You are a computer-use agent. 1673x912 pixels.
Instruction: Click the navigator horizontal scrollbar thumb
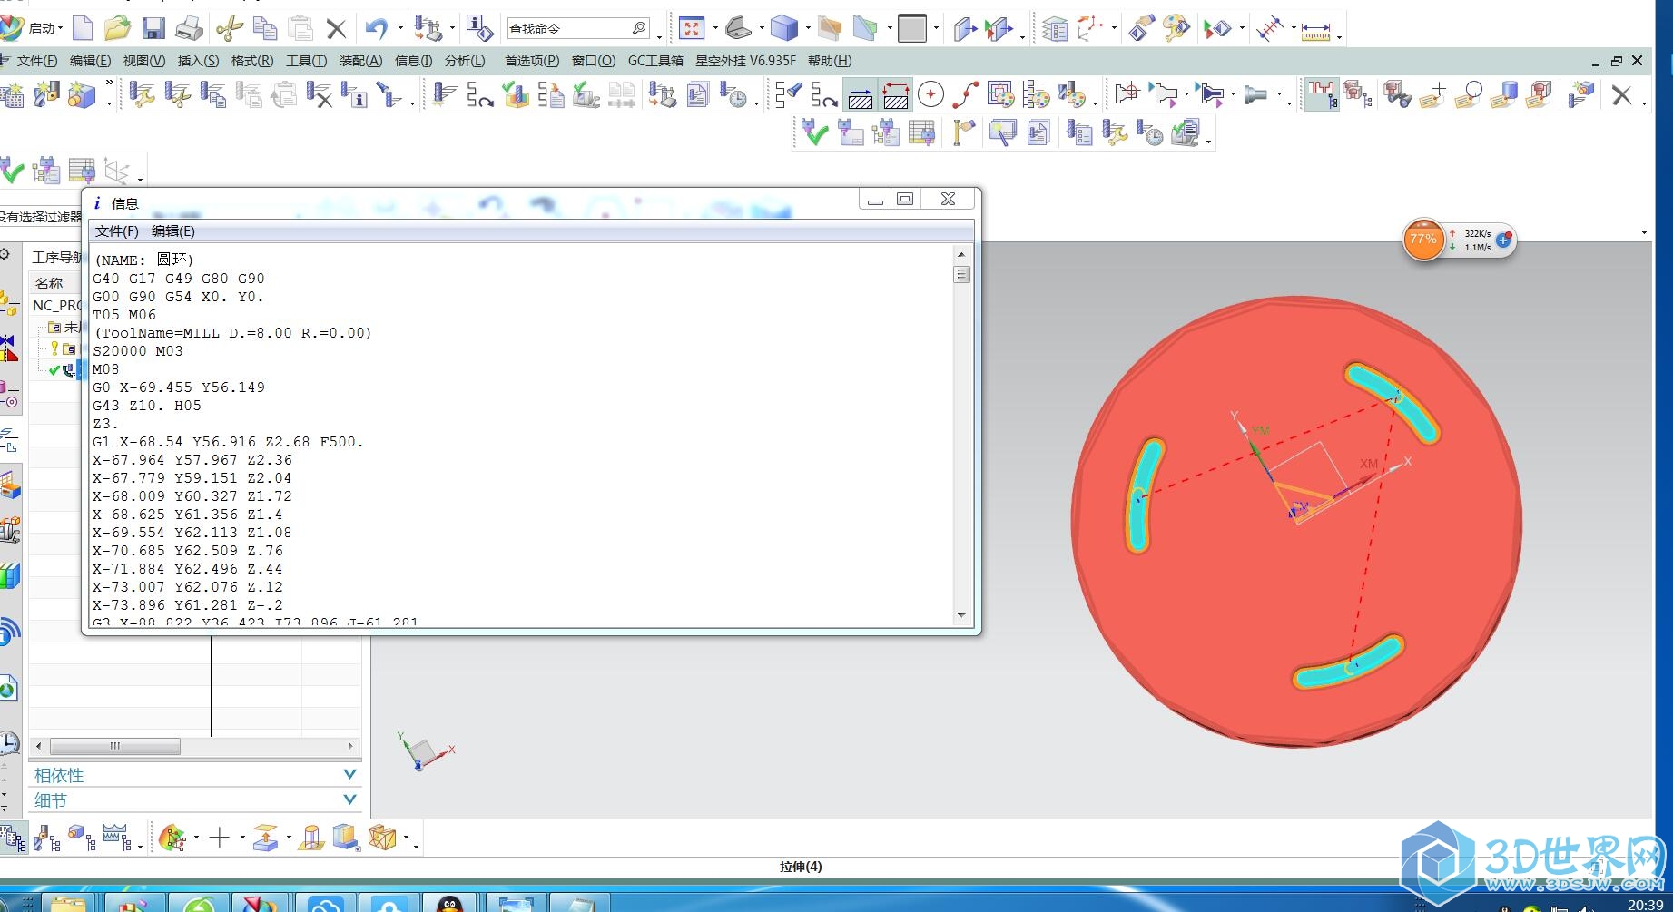tap(115, 746)
